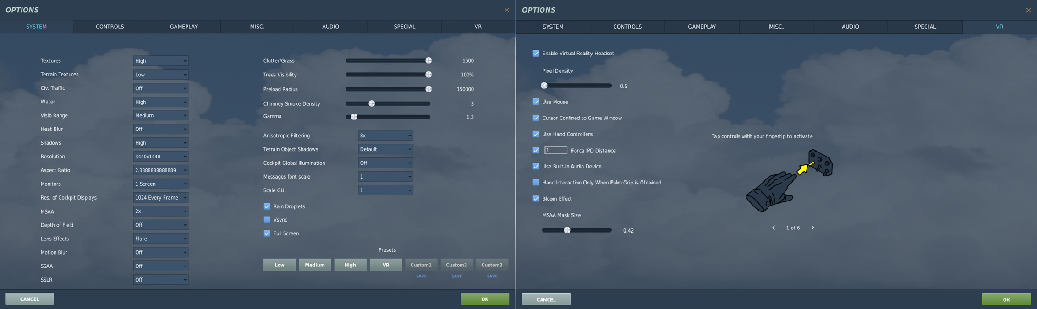Open the Cockpit Global Illumination dropdown
The height and width of the screenshot is (309, 1037).
tap(385, 163)
